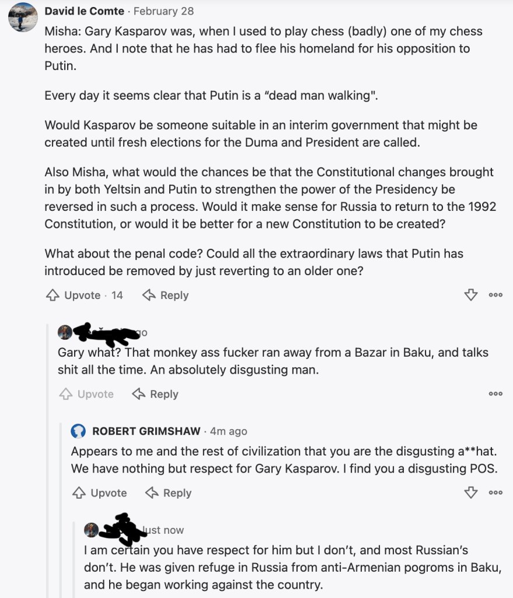The image size is (513, 598).
Task: Click the February 28 timestamp
Action: (x=163, y=11)
